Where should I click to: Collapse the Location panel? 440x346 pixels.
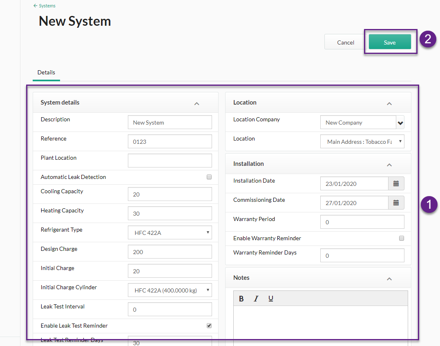pyautogui.click(x=389, y=103)
